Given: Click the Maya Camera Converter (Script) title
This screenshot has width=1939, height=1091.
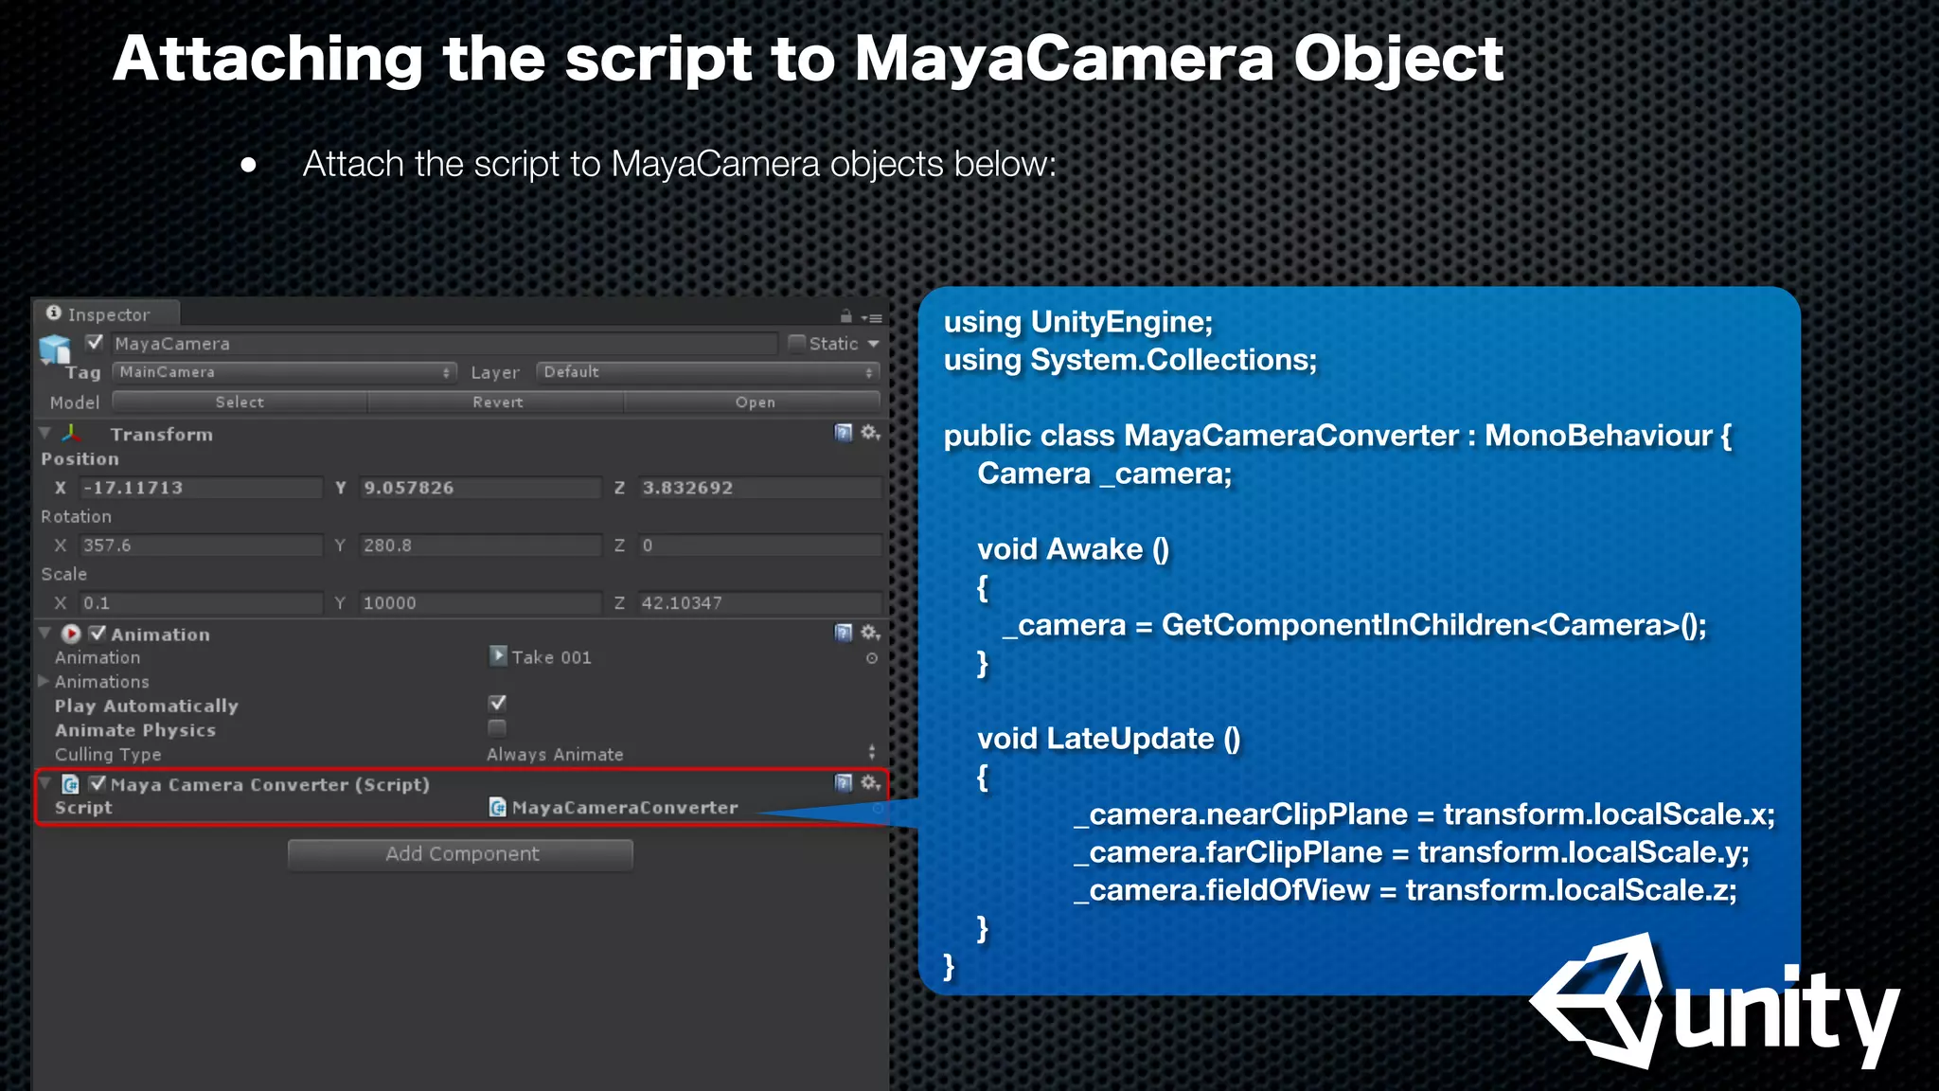Looking at the screenshot, I should tap(270, 785).
